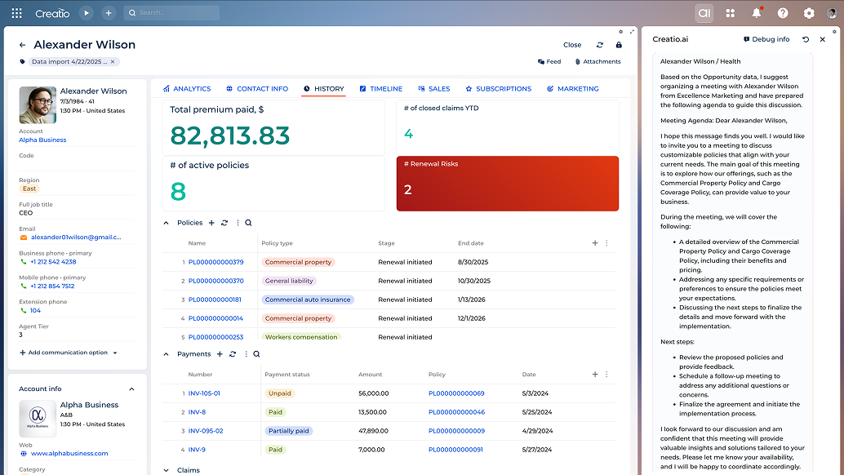844x475 pixels.
Task: Click the plus add-new icon in top bar
Action: point(109,13)
